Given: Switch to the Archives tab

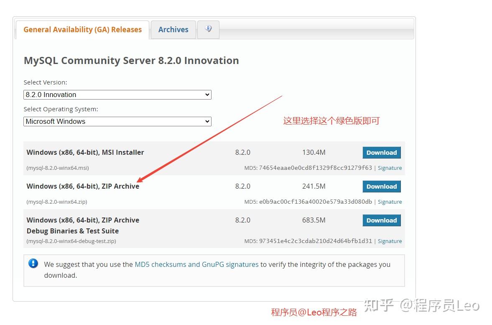Looking at the screenshot, I should click(x=173, y=29).
